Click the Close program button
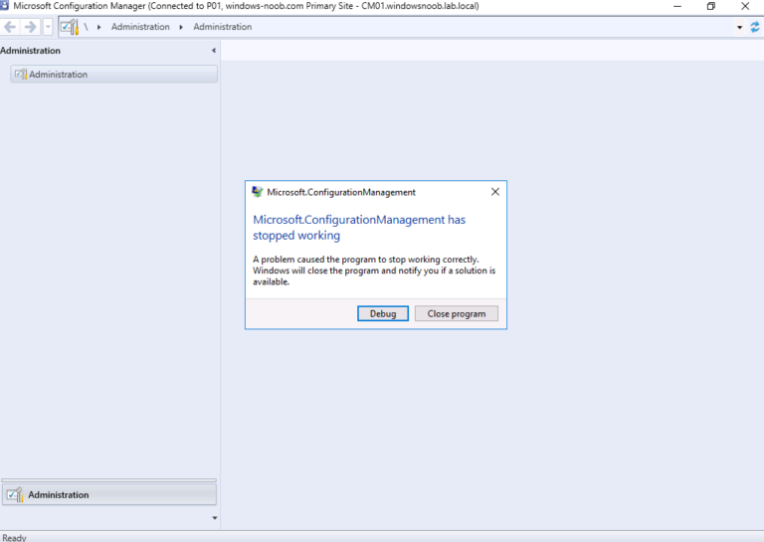764x542 pixels. [457, 313]
